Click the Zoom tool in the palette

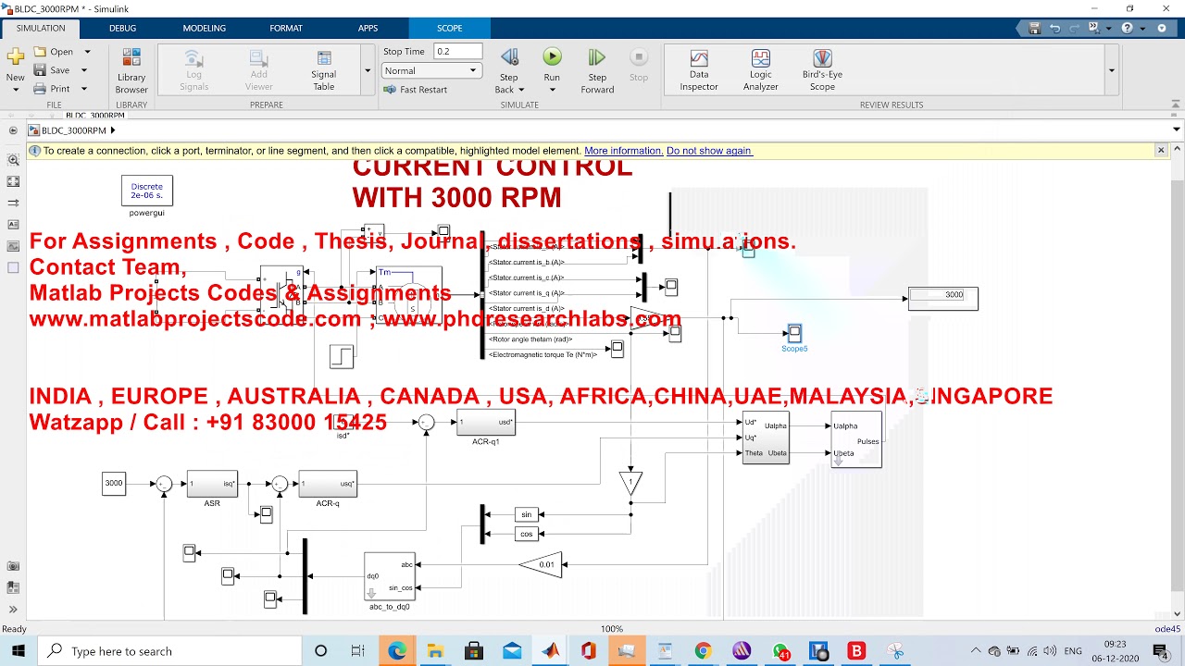point(13,159)
